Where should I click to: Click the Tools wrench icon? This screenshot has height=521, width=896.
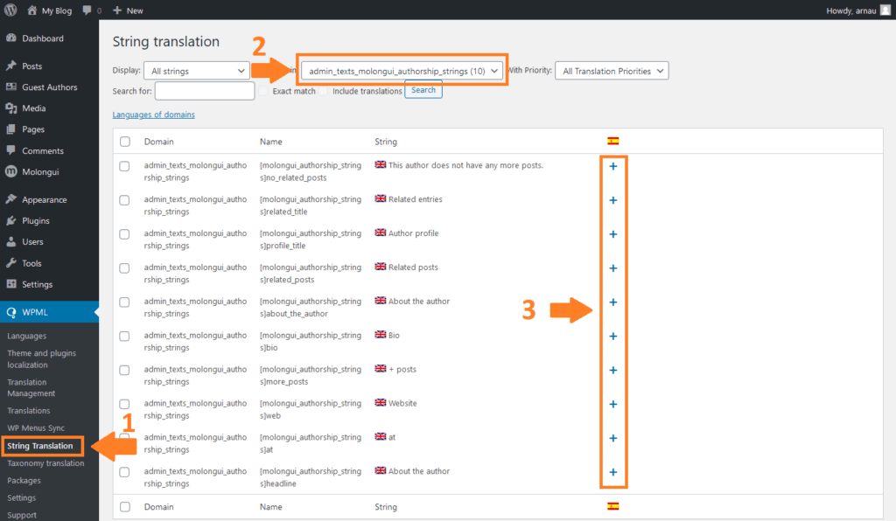point(10,263)
